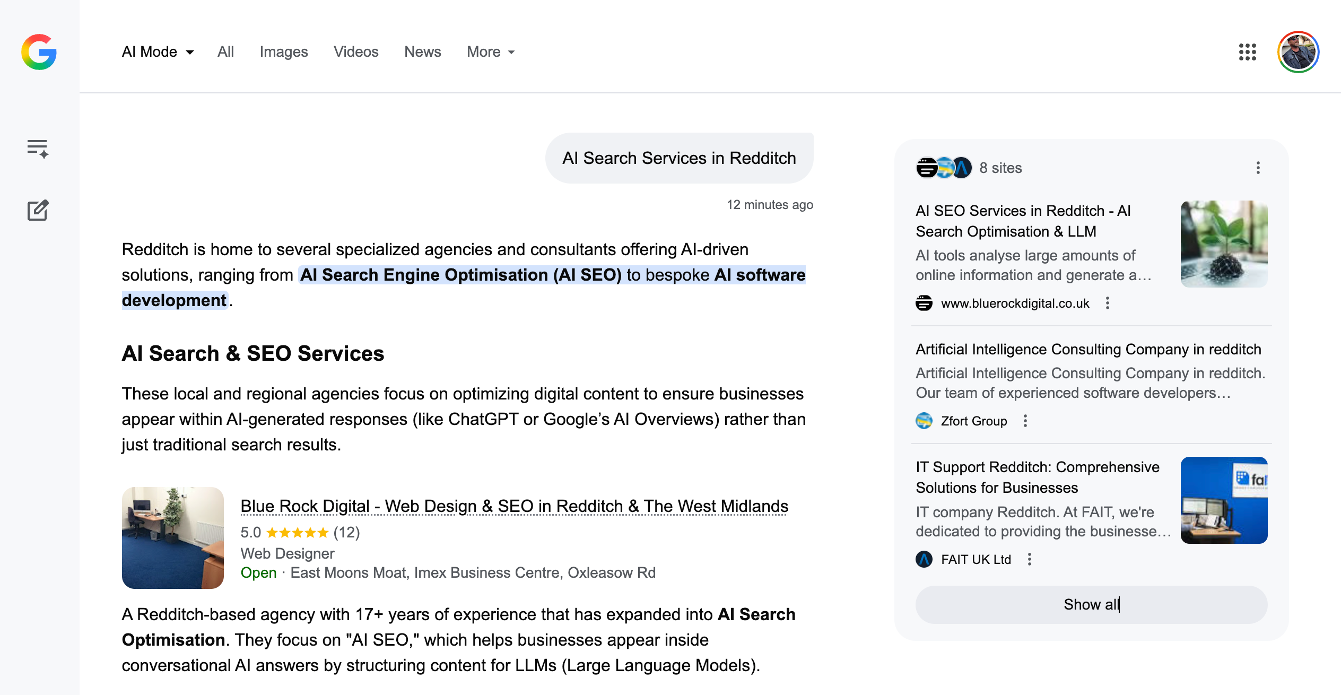Open the Google apps grid
The image size is (1341, 695).
pos(1247,52)
